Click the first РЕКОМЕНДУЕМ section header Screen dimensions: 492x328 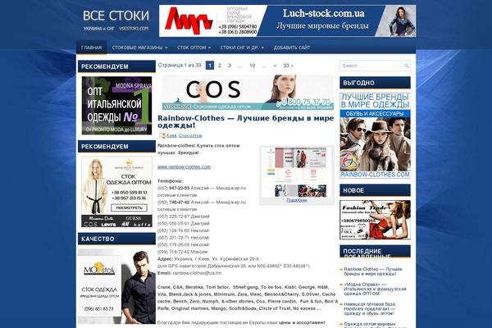(x=116, y=66)
